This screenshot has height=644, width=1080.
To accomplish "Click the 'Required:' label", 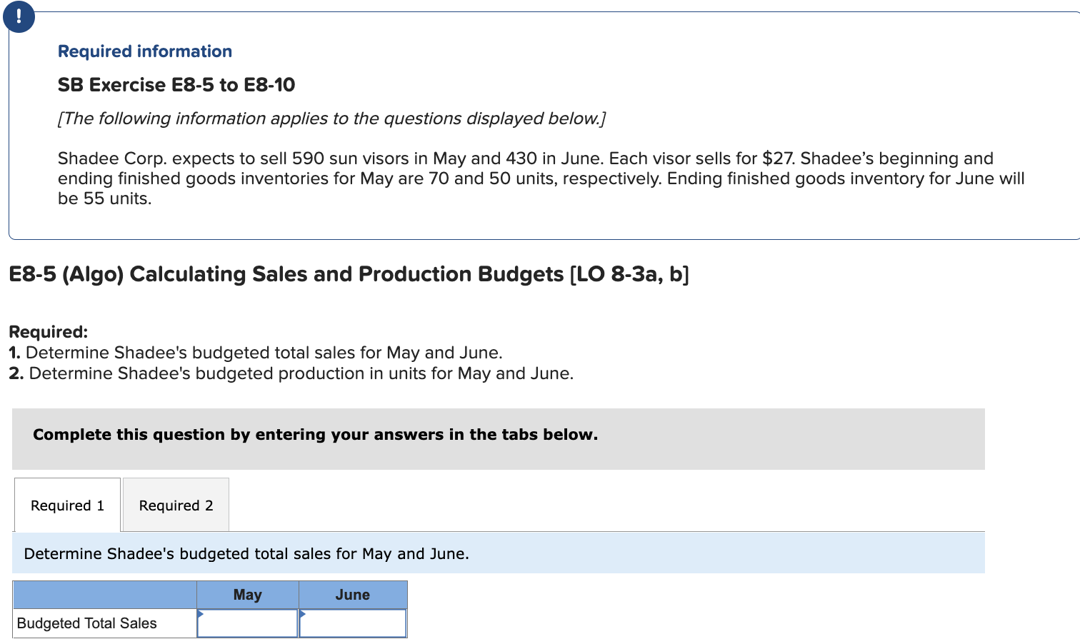I will pyautogui.click(x=49, y=332).
